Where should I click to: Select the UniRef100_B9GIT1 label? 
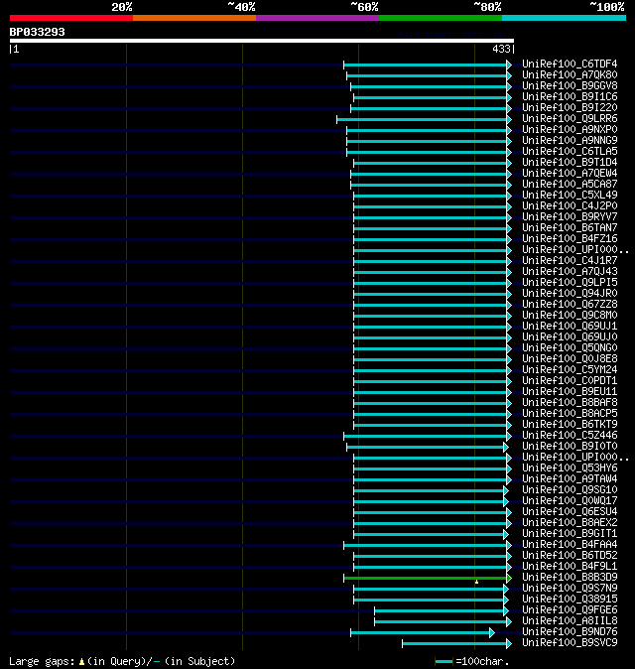tap(570, 534)
